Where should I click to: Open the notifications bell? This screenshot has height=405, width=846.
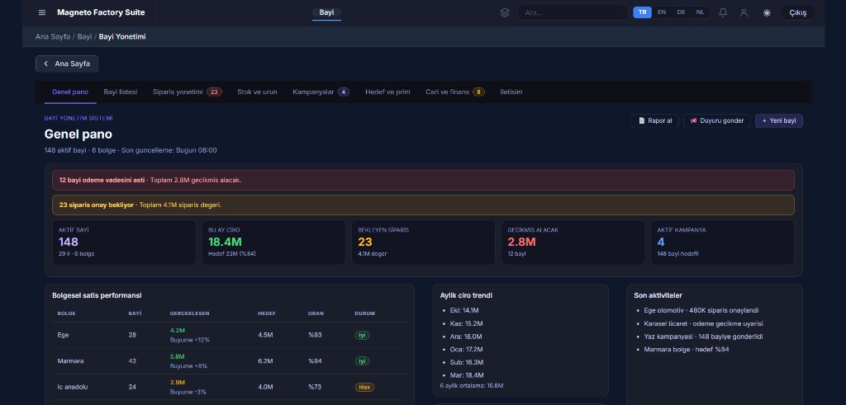pos(723,12)
